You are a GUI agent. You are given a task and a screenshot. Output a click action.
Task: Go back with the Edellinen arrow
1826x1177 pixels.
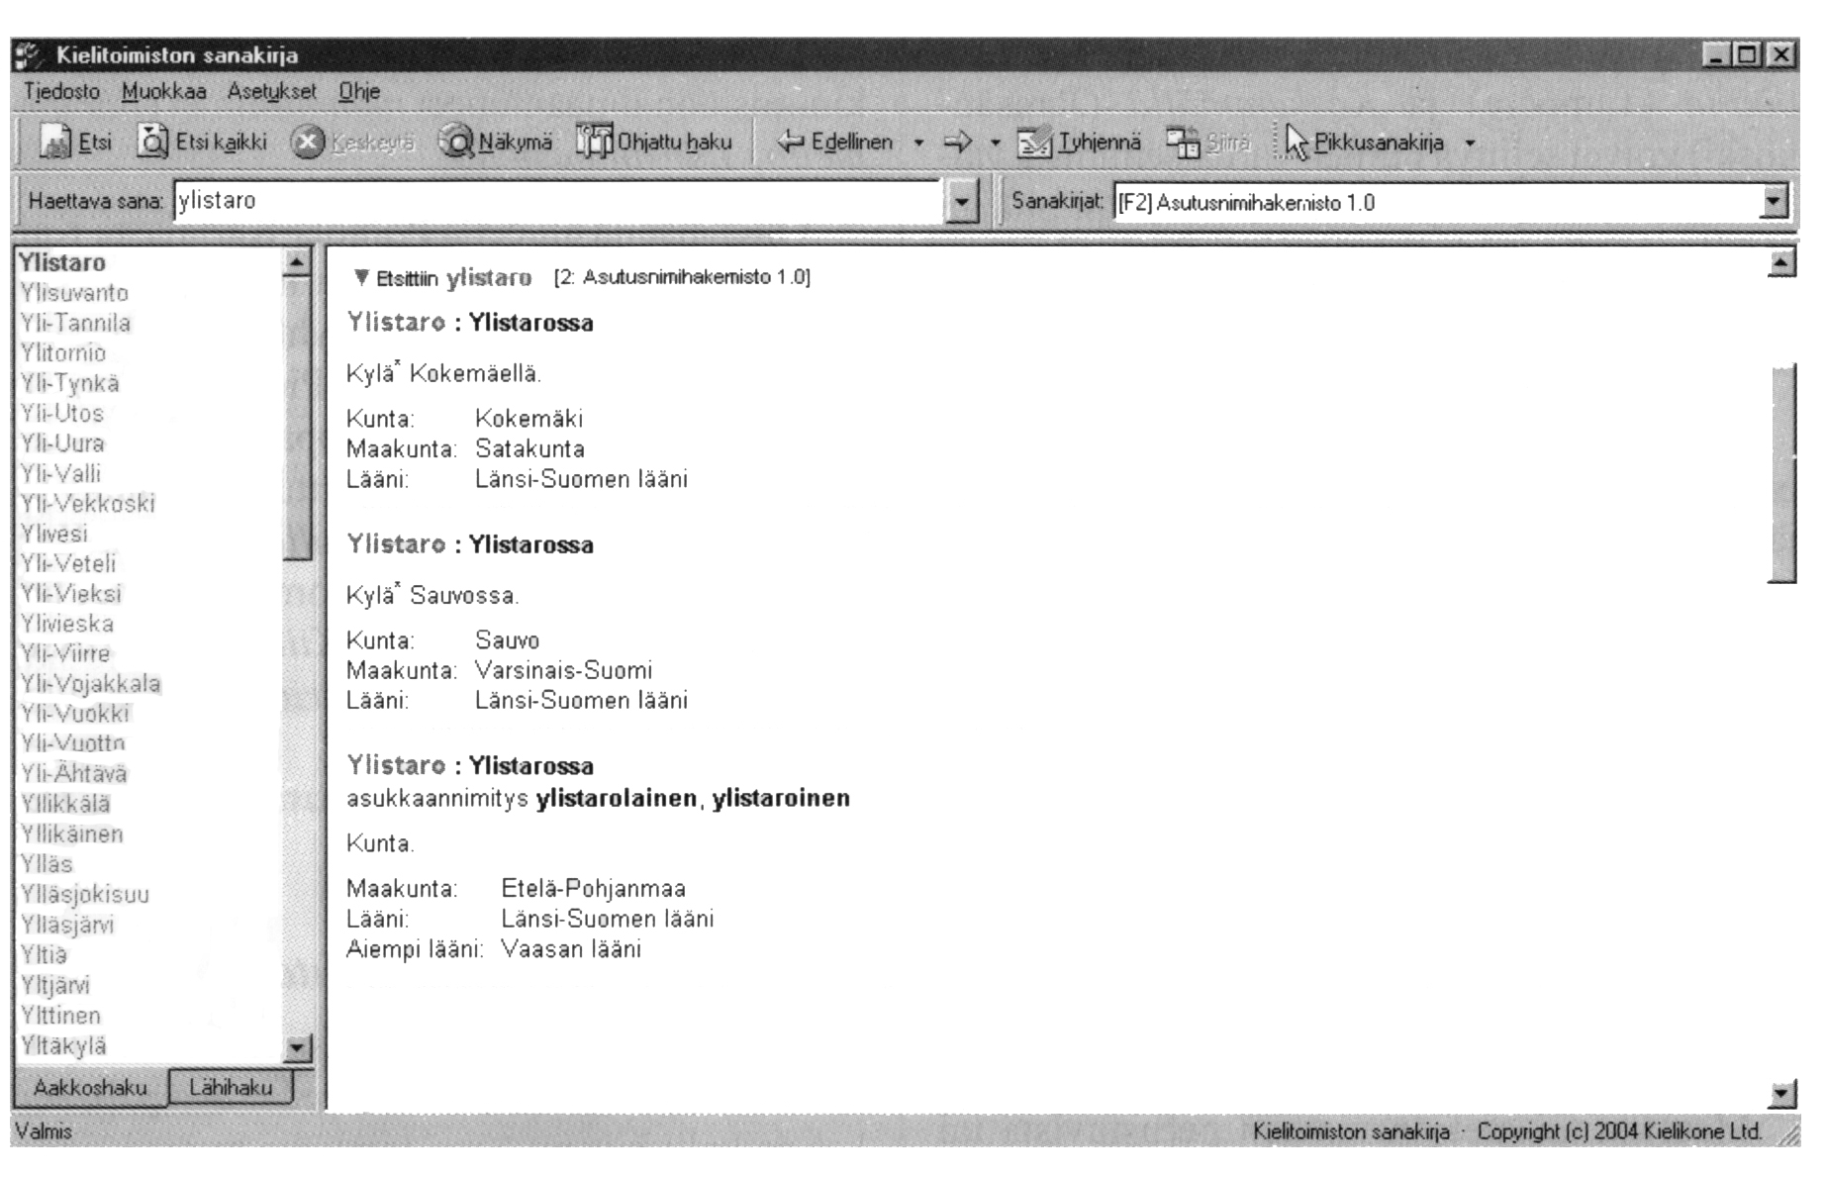click(x=834, y=143)
